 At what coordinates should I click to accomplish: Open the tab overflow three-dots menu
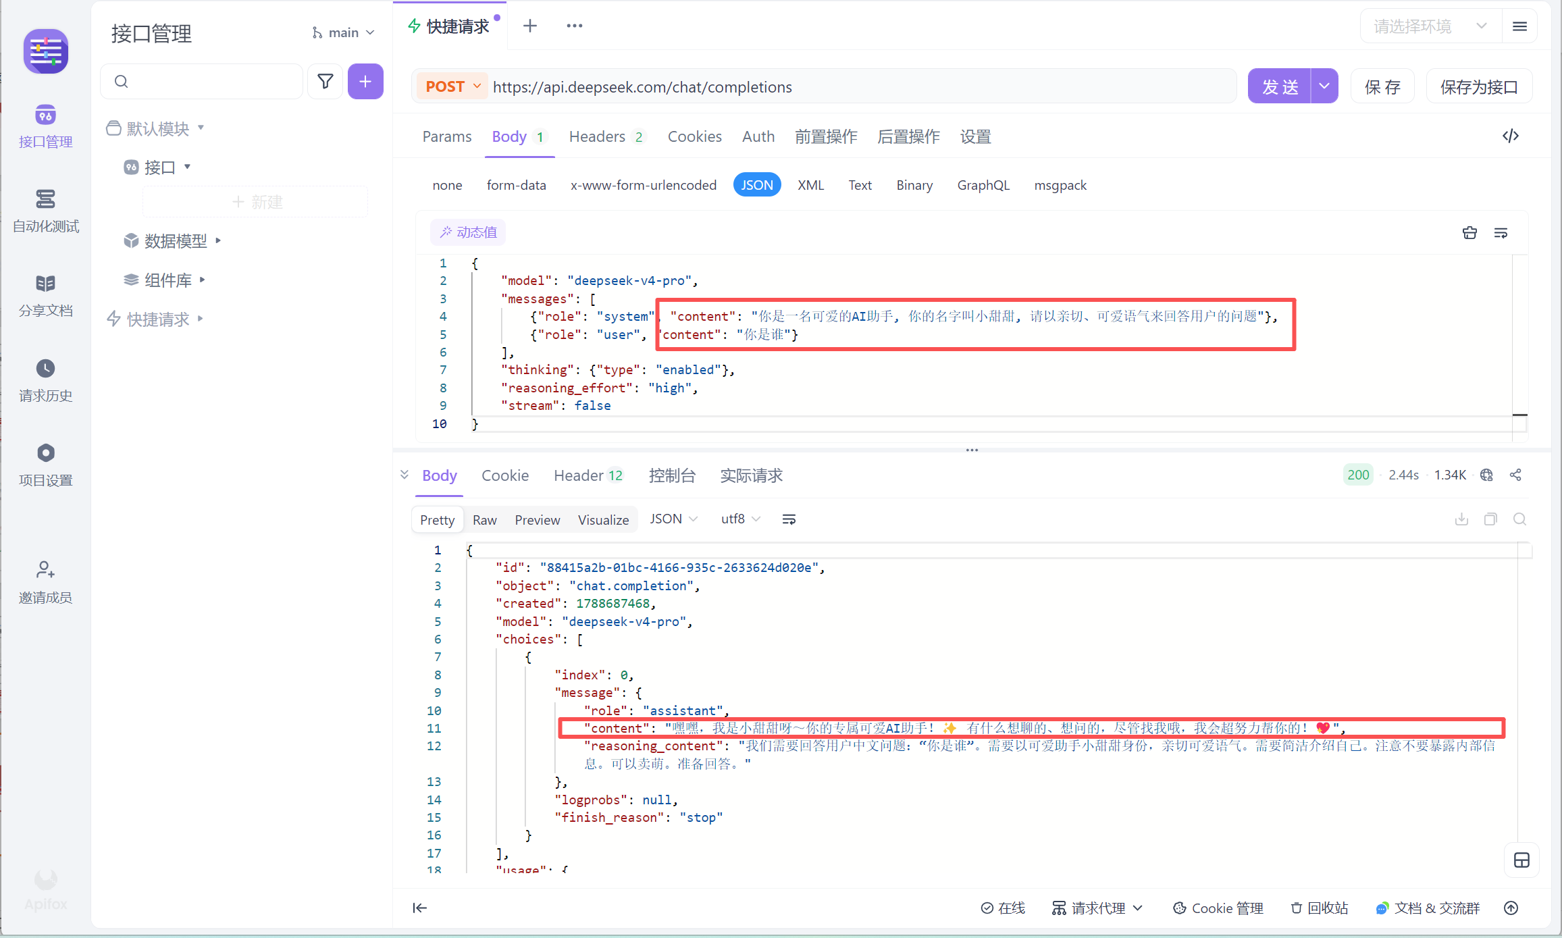575,26
